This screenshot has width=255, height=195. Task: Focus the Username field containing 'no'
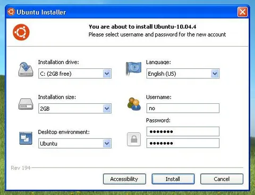183,108
